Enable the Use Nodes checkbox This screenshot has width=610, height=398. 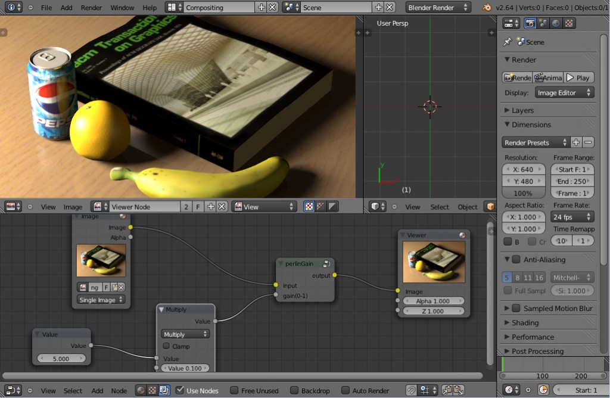[180, 391]
